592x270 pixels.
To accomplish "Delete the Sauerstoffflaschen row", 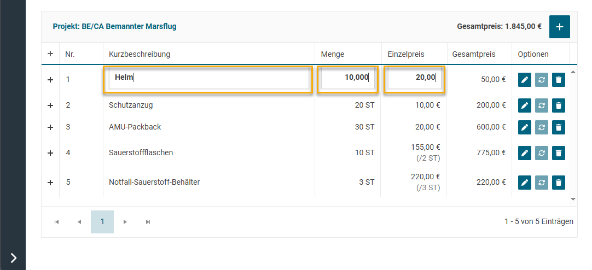I will coord(558,153).
